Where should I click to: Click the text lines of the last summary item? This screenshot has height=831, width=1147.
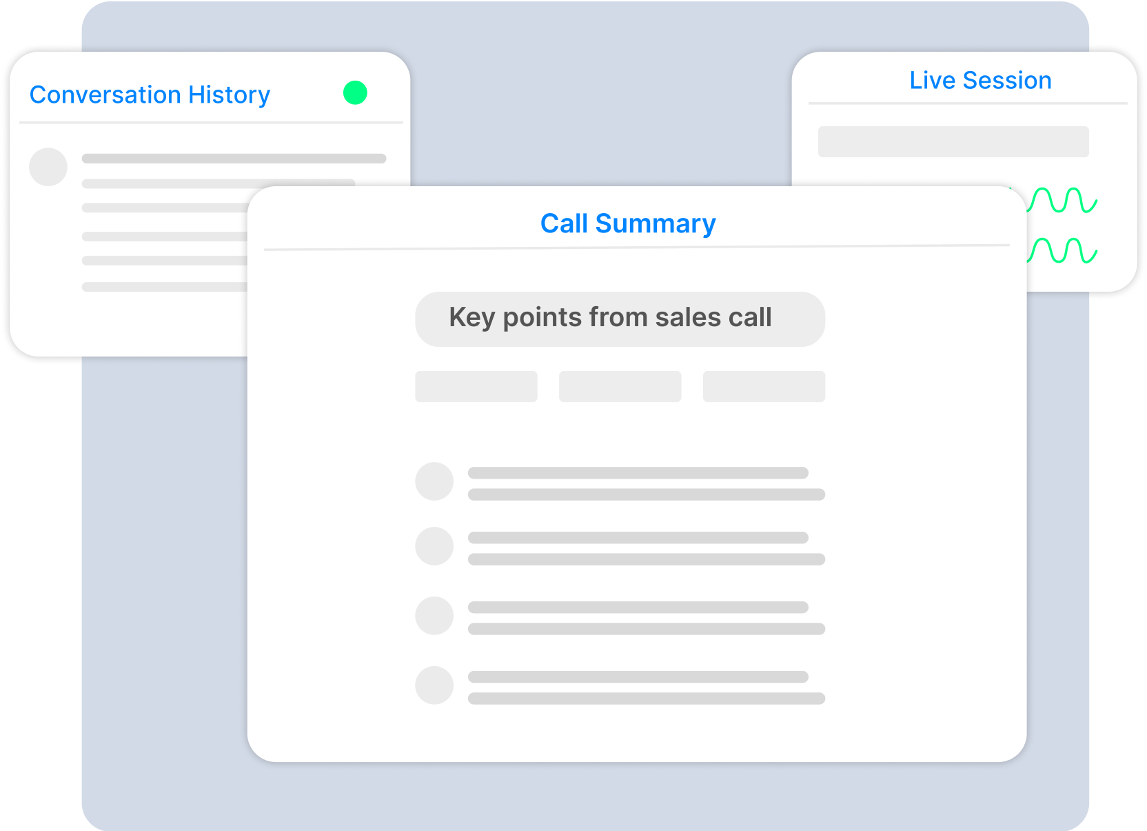coord(646,688)
